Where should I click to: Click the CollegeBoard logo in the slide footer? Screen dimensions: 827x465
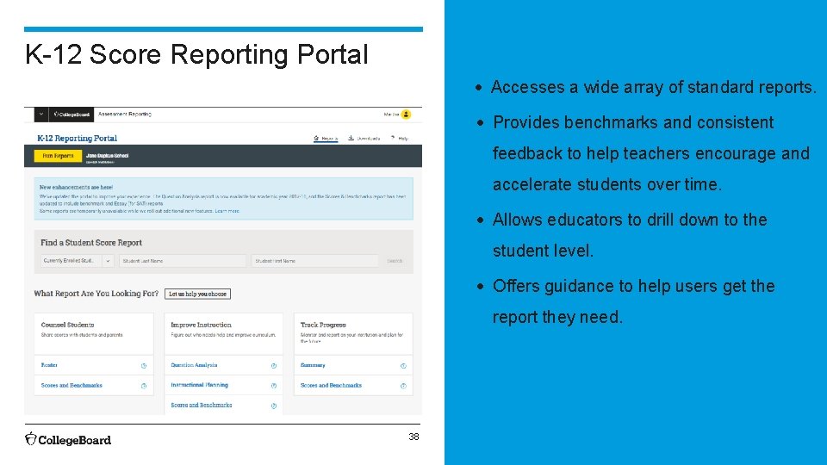coord(68,439)
